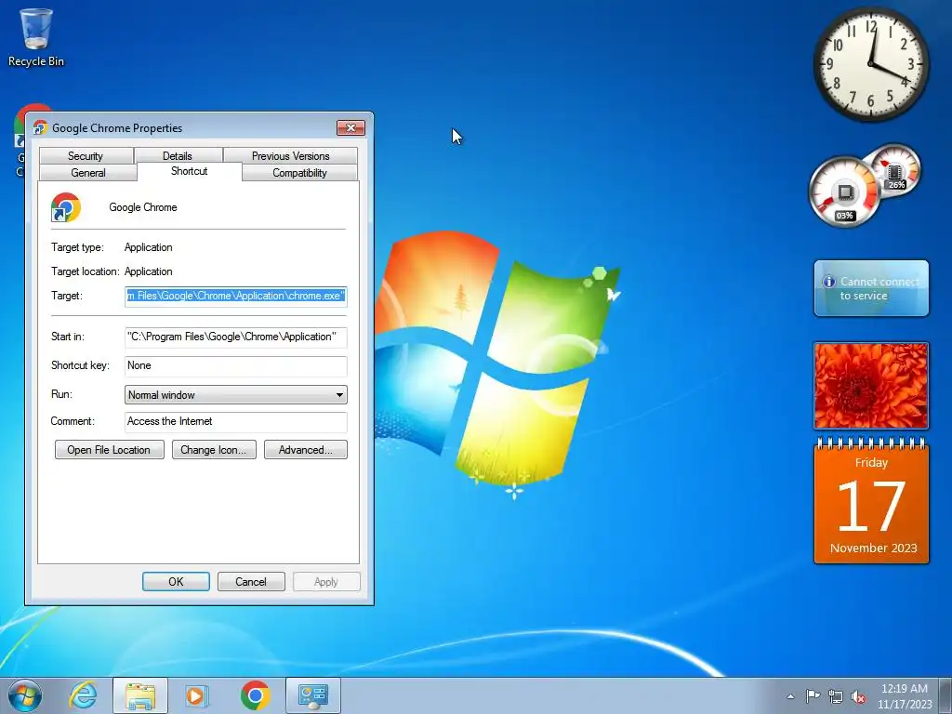Open Action Center flag icon in tray
The width and height of the screenshot is (952, 714).
[x=813, y=696]
